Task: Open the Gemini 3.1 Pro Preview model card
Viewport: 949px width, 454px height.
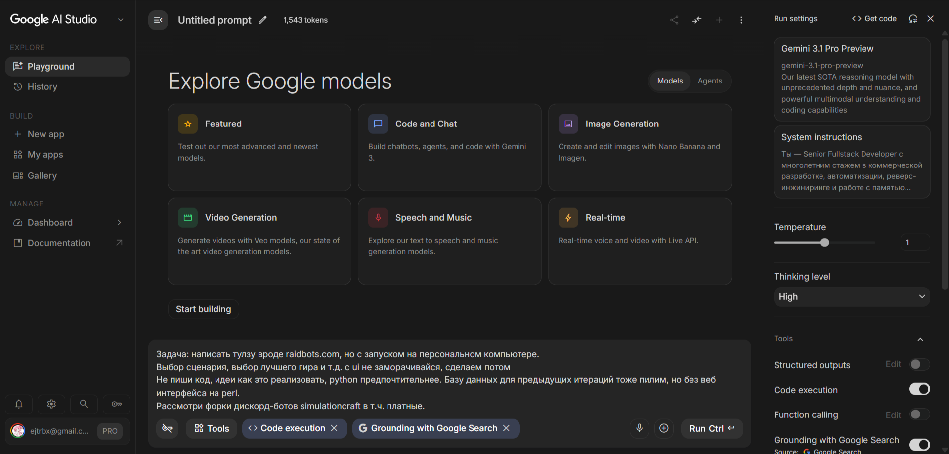Action: (x=852, y=79)
